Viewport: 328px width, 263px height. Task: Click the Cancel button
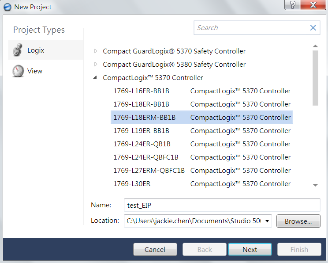pos(155,249)
